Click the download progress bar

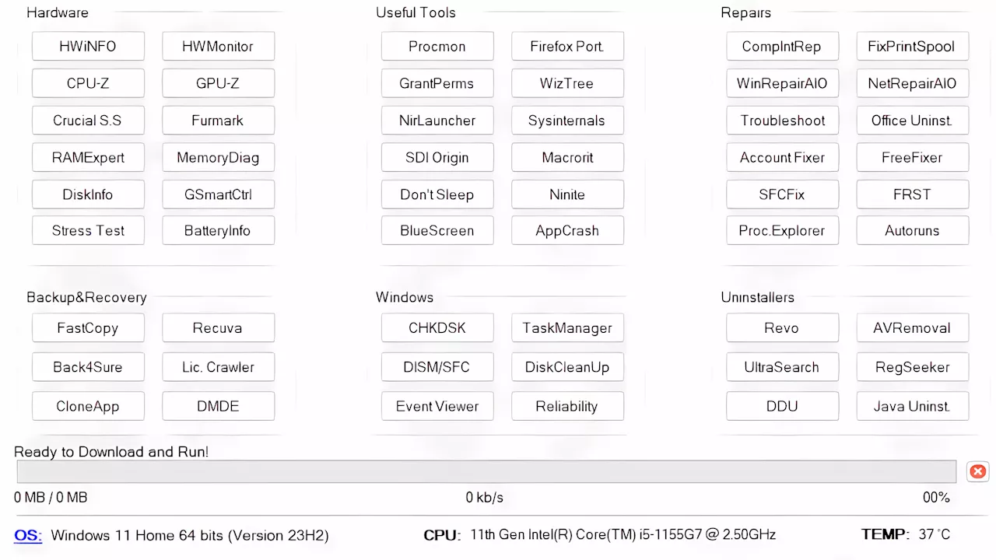(x=486, y=471)
